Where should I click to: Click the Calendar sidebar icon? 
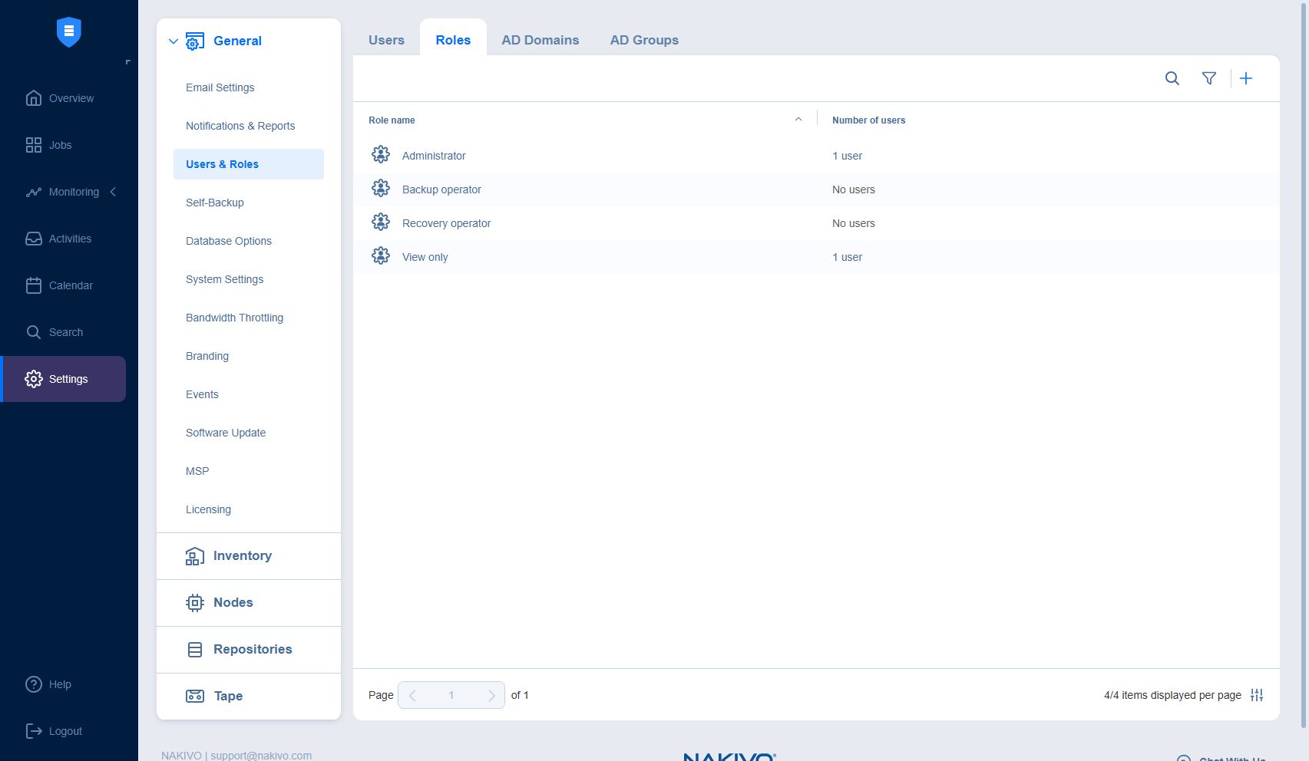[34, 285]
